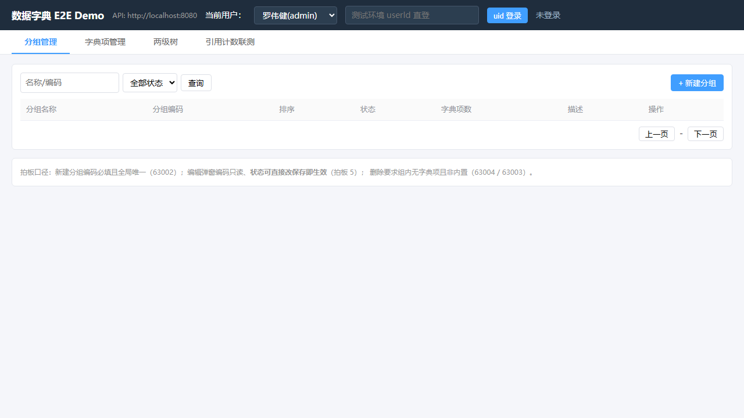Viewport: 744px width, 418px height.
Task: Open the 当前用户 dropdown showing 罗伟健(admin)
Action: (295, 15)
